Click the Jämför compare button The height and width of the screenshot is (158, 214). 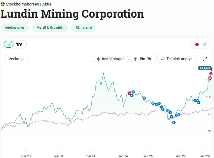[x=143, y=59]
